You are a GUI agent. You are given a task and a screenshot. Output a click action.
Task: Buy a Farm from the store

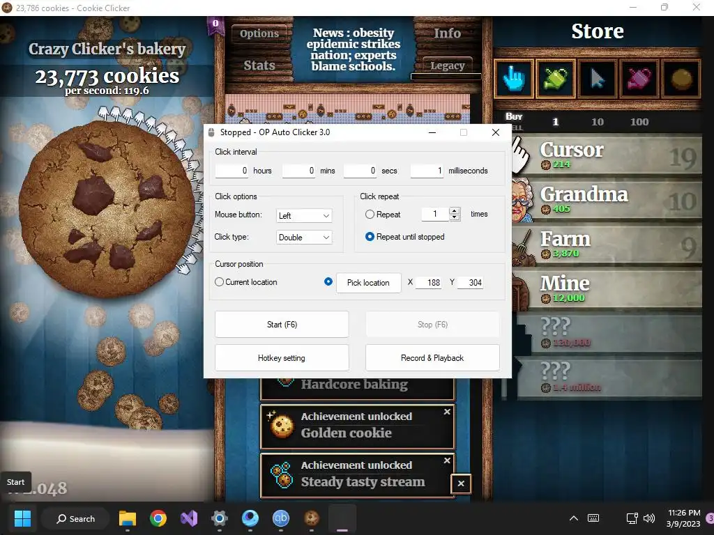coord(607,245)
